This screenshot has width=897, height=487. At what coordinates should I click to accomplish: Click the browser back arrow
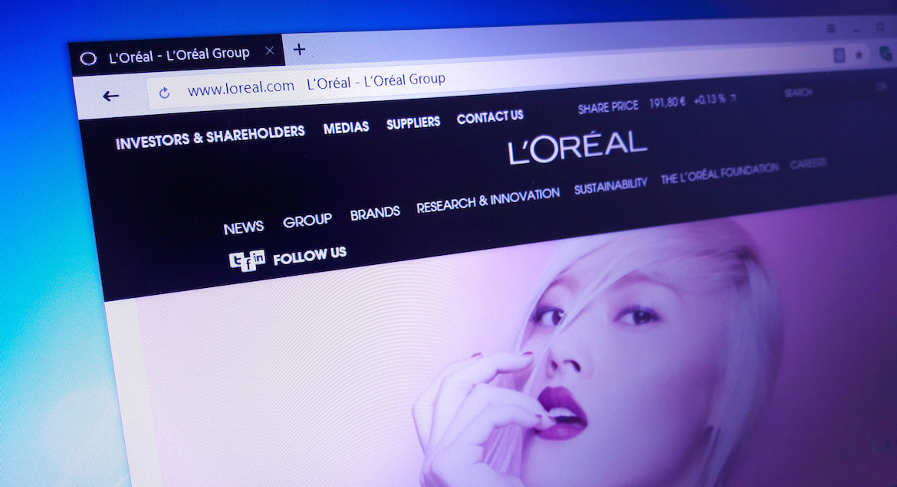pos(111,96)
